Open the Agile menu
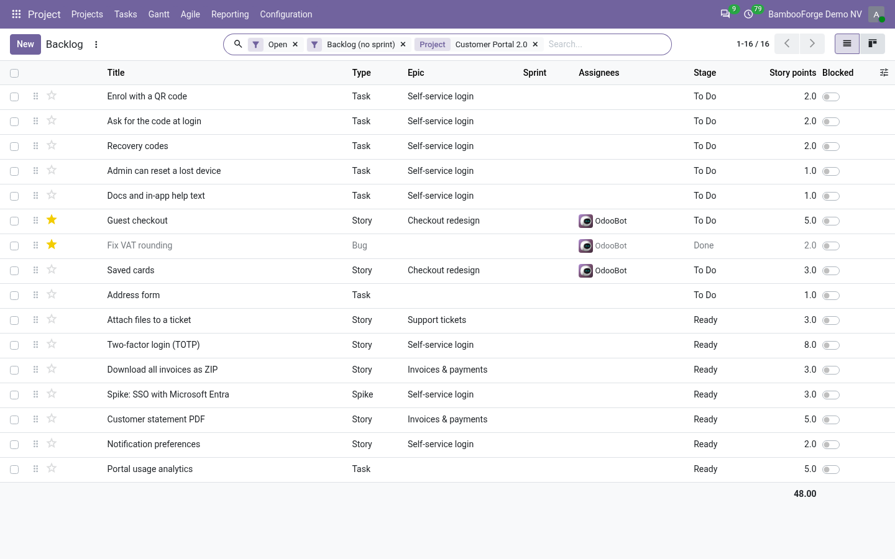895x559 pixels. coord(190,14)
